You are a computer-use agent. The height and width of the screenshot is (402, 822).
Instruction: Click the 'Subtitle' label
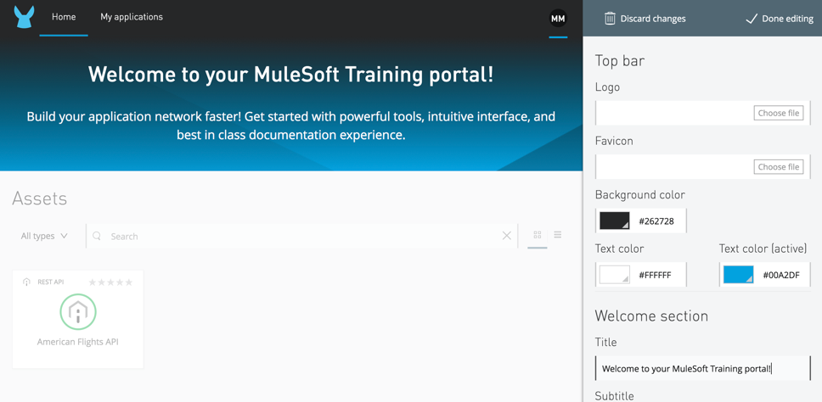[x=615, y=396]
